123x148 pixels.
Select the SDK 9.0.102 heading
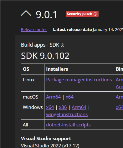[x=45, y=56]
